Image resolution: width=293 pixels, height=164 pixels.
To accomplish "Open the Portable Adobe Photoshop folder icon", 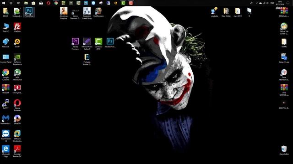I will (x=87, y=60).
